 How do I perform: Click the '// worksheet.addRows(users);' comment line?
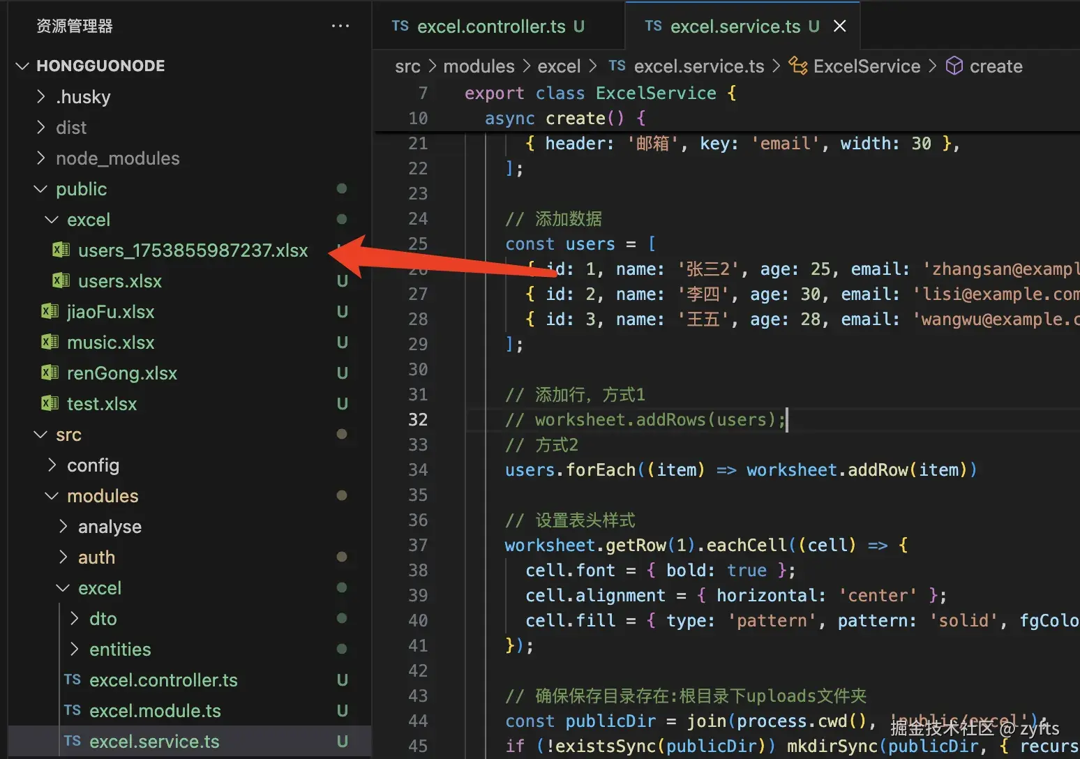click(646, 419)
